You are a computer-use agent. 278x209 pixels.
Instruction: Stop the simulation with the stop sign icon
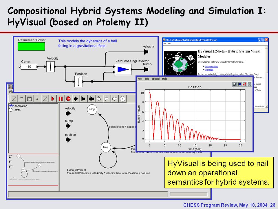[68, 99]
